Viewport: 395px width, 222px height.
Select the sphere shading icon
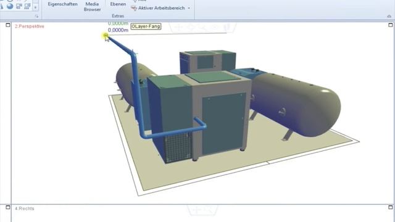10,6
